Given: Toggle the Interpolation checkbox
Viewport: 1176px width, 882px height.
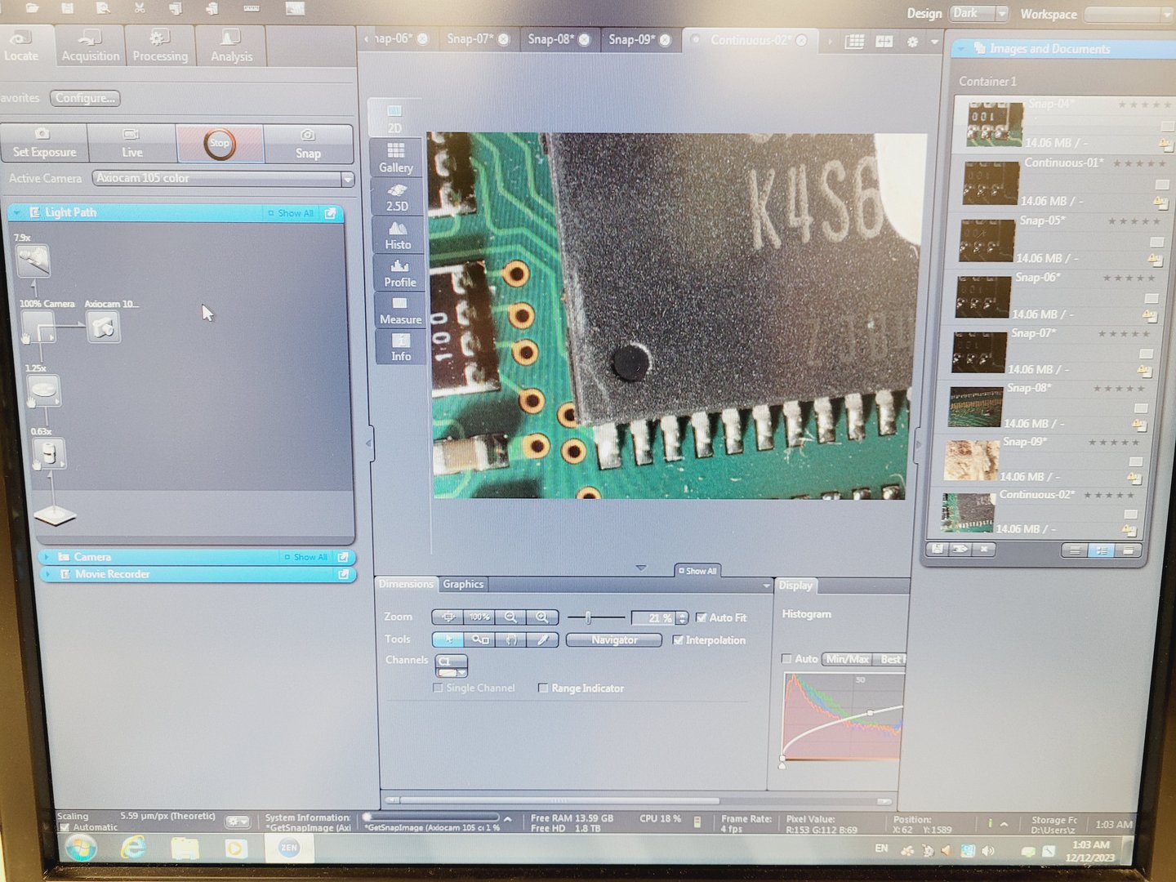Looking at the screenshot, I should [678, 640].
